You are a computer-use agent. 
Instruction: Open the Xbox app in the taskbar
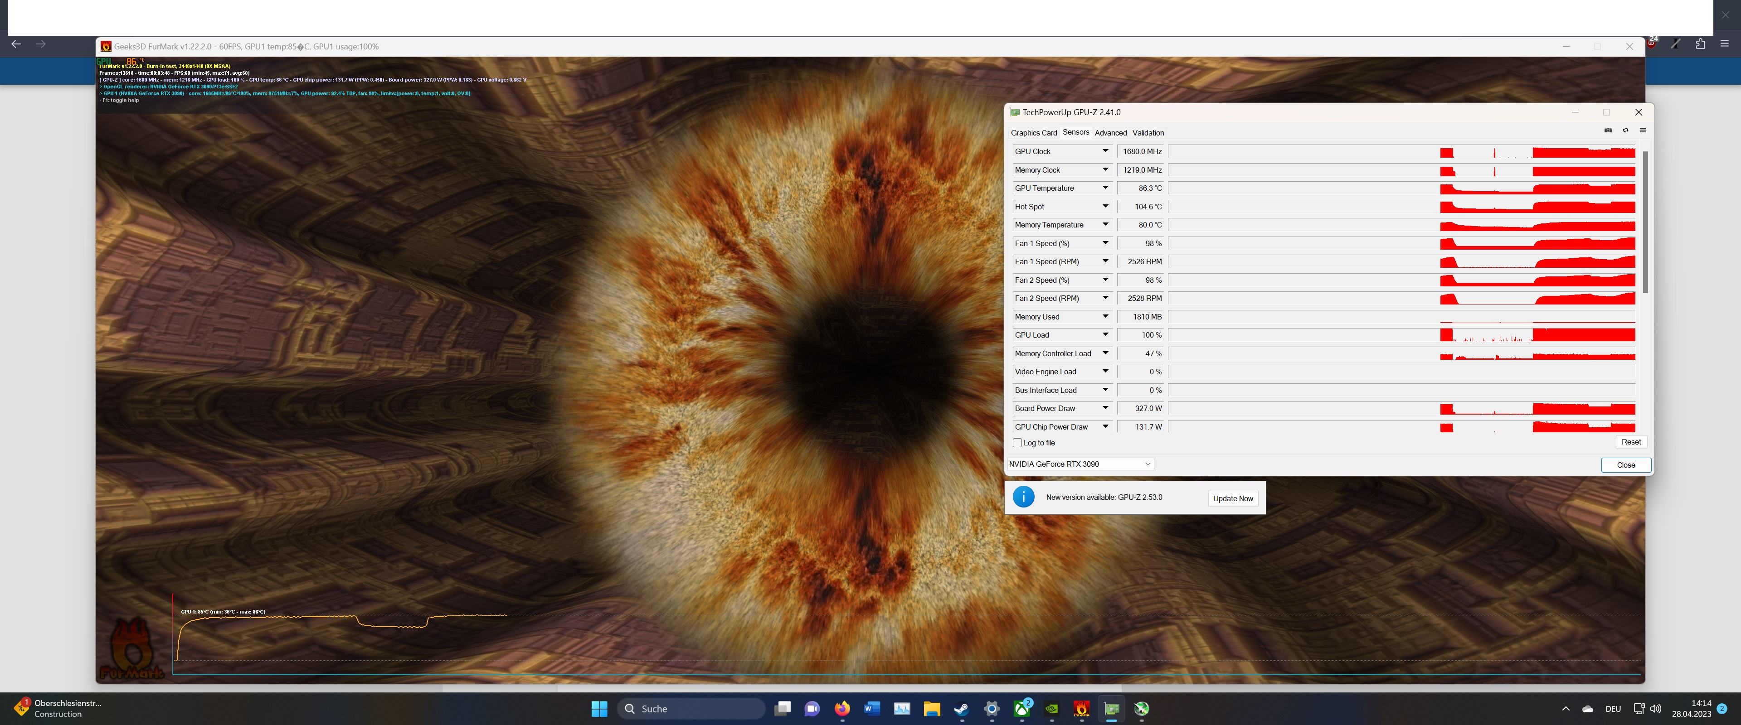click(x=1022, y=708)
